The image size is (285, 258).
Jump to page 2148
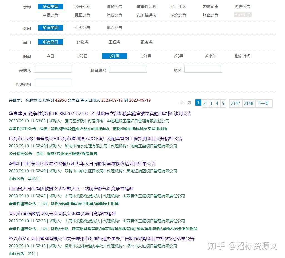249,103
